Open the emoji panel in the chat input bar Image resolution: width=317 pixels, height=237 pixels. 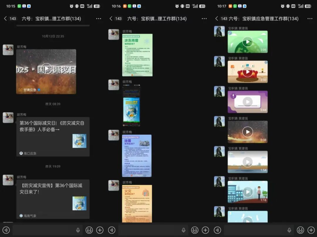click(x=89, y=230)
